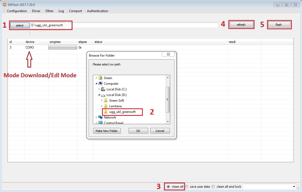Open the Configuration menu
This screenshot has height=192, width=302.
(17, 11)
